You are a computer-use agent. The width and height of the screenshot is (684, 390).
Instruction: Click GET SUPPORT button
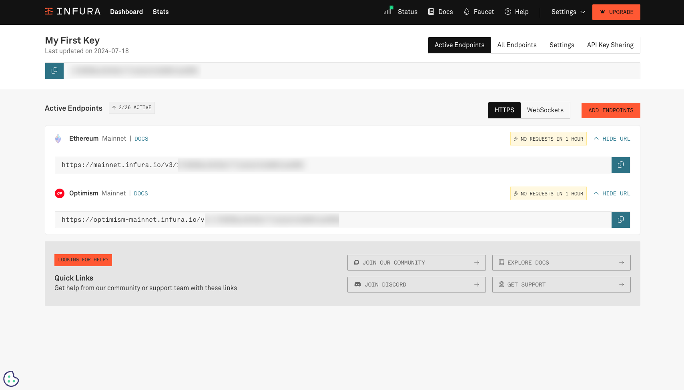coord(562,285)
